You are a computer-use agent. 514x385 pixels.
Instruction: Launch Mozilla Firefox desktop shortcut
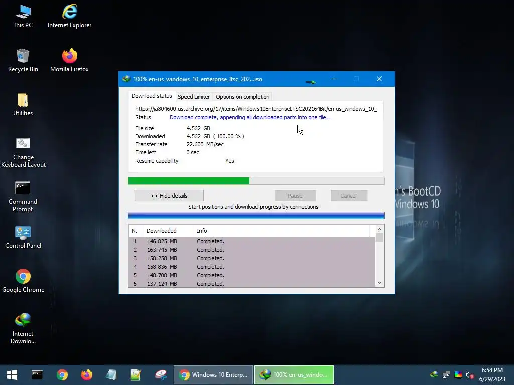click(69, 61)
